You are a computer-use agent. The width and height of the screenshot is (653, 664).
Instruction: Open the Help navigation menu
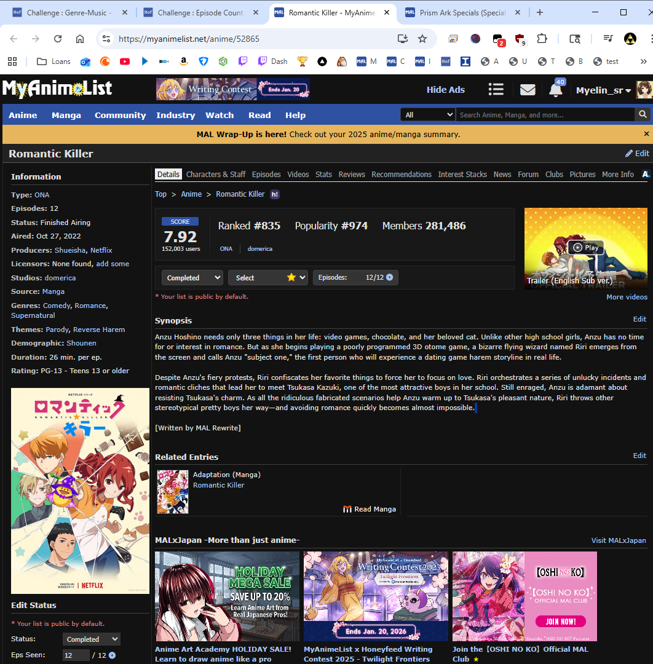pos(295,115)
